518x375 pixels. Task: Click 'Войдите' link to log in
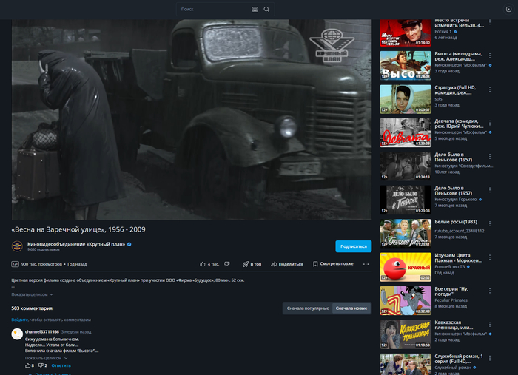[x=20, y=320]
